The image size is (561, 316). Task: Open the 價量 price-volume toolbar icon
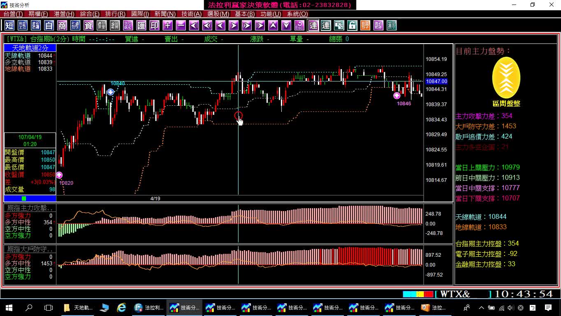tap(102, 26)
